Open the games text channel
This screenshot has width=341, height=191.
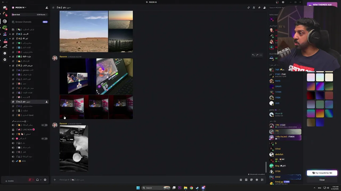30,70
